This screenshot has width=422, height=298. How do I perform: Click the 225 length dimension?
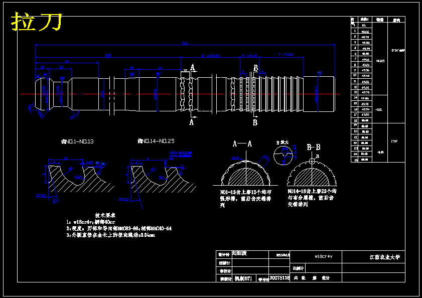108,56
